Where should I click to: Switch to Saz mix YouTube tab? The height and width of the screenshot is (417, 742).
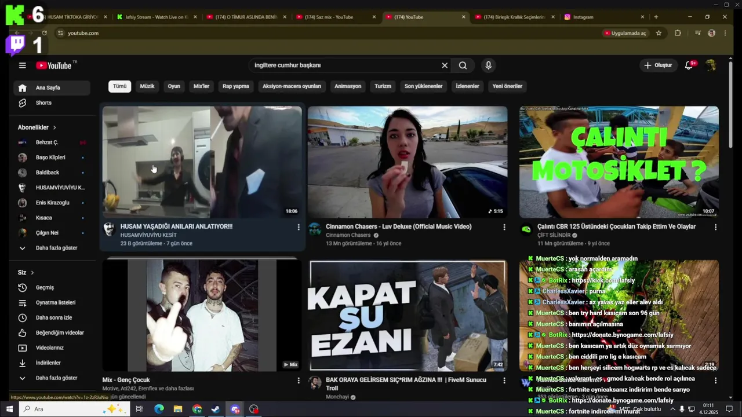tap(336, 17)
